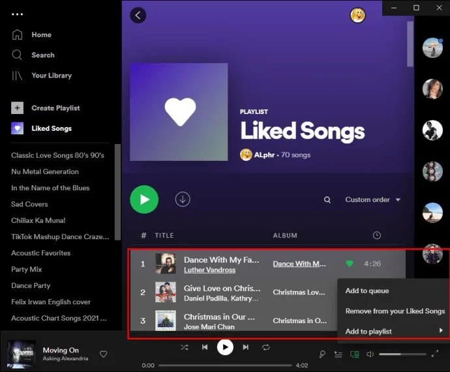Toggle repeat mode
This screenshot has width=450, height=372.
click(266, 347)
